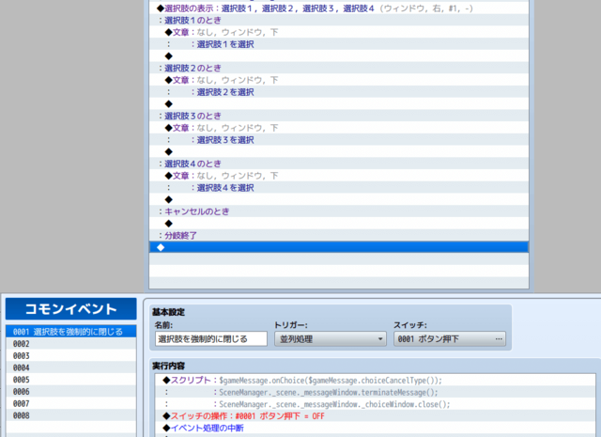
Task: Click the 選択肢４のとき branch line
Action: click(x=339, y=164)
